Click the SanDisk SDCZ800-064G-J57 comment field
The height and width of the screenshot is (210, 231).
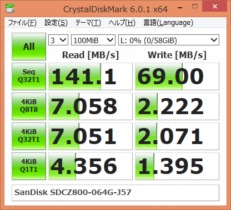(115, 193)
